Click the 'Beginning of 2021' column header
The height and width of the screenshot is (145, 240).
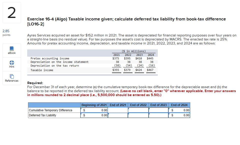click(x=94, y=105)
